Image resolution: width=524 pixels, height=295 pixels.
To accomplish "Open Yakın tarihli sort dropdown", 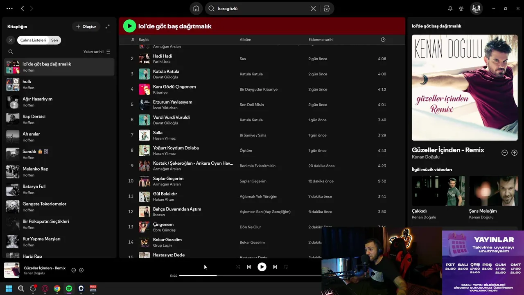I will [x=97, y=52].
